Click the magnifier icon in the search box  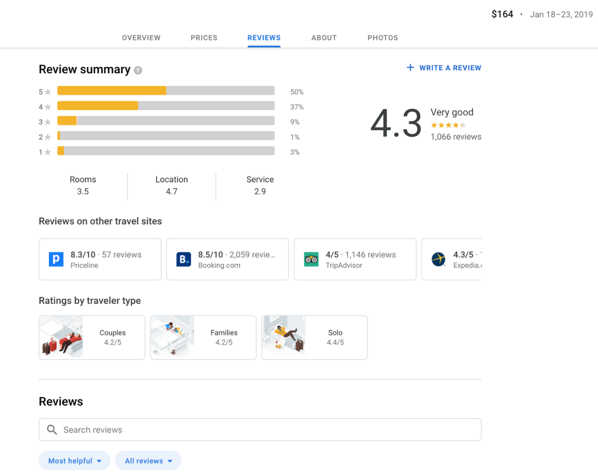[52, 430]
